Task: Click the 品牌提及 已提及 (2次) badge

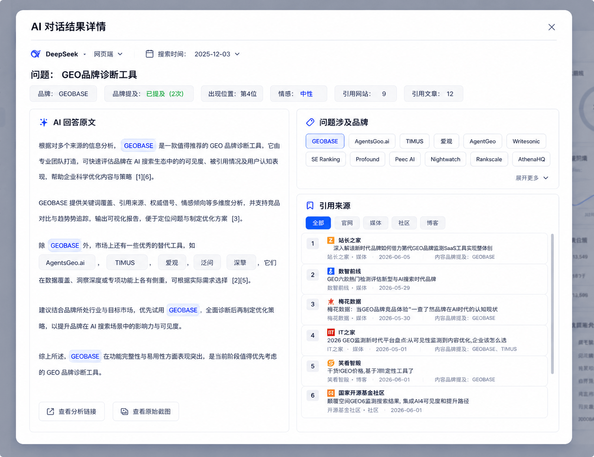Action: 149,94
